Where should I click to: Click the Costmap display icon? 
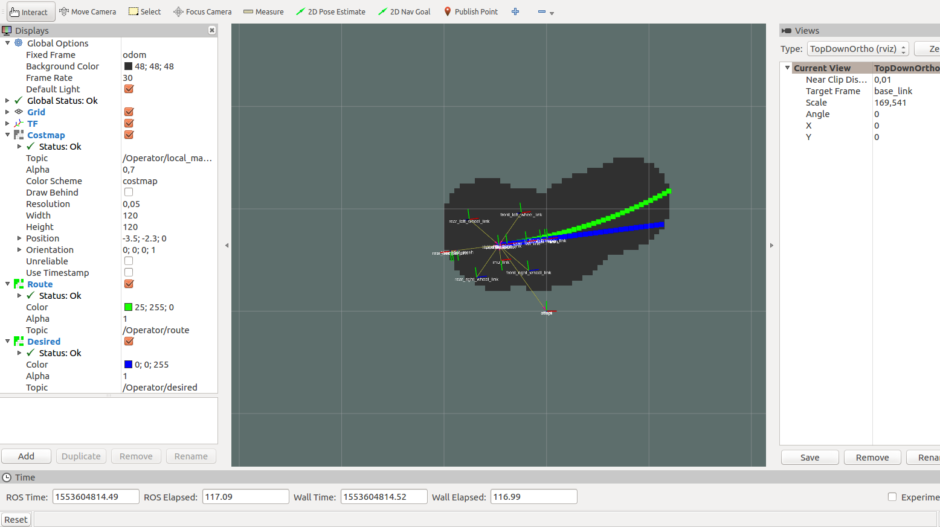[x=19, y=135]
